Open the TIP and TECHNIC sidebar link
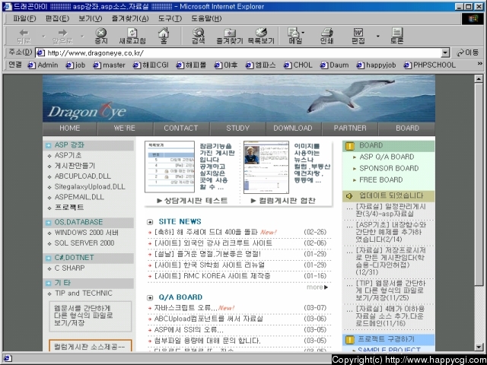Viewport: 487px width, 365px height. (x=84, y=294)
